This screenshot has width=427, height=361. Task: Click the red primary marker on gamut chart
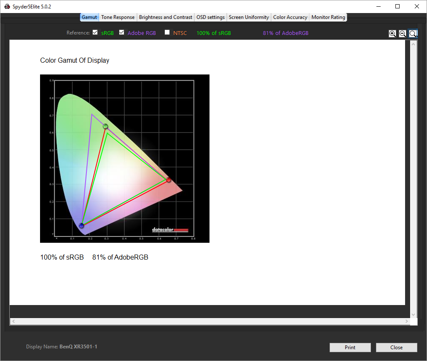click(x=169, y=180)
